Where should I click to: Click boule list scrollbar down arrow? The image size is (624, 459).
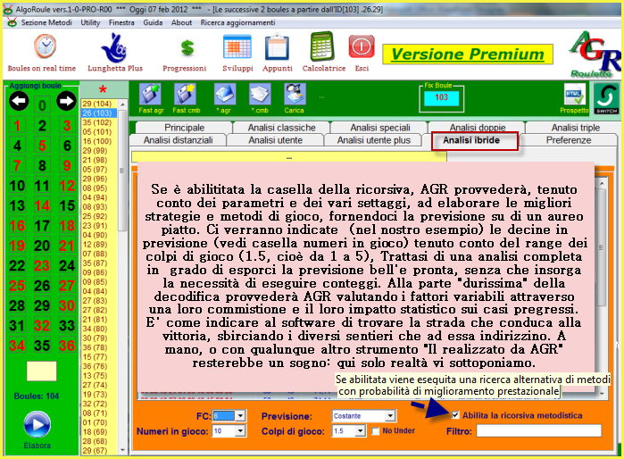coord(122,450)
